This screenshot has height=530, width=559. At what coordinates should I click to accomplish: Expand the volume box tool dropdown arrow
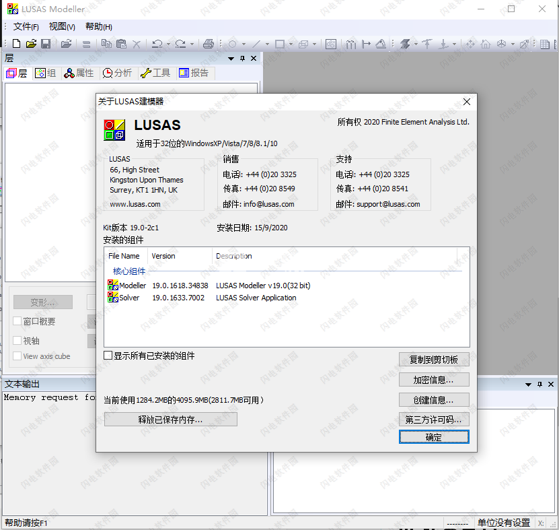pyautogui.click(x=314, y=44)
